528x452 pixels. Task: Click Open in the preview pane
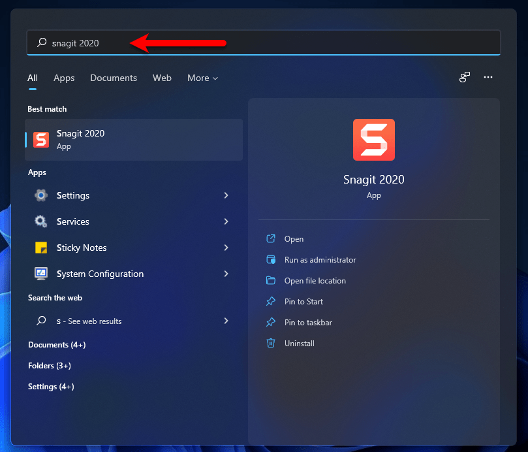pos(294,238)
